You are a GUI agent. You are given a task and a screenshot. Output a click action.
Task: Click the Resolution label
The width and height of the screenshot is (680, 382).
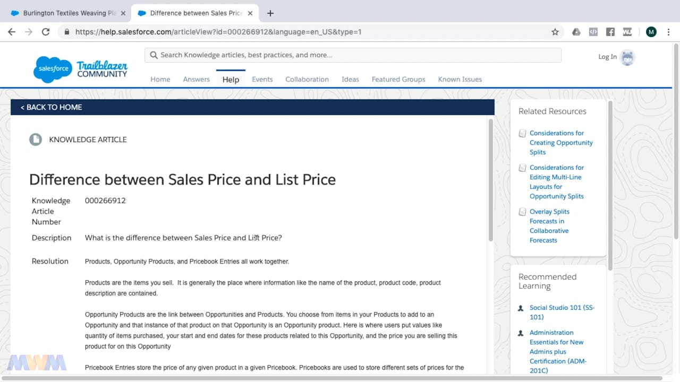pyautogui.click(x=50, y=261)
